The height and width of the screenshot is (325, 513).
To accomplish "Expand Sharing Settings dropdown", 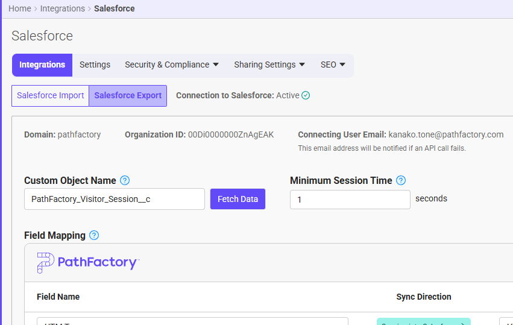I will click(269, 65).
